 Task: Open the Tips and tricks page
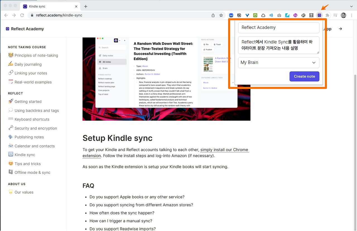(x=25, y=164)
